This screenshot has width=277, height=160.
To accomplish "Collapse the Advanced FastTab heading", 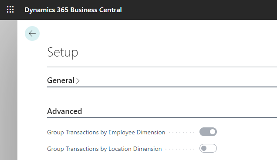I will point(64,111).
